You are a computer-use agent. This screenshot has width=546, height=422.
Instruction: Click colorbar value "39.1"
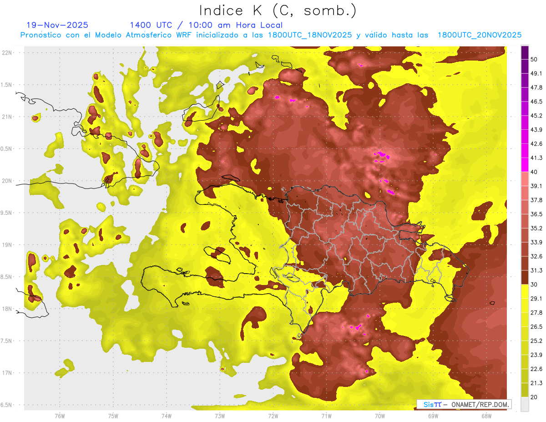point(536,186)
